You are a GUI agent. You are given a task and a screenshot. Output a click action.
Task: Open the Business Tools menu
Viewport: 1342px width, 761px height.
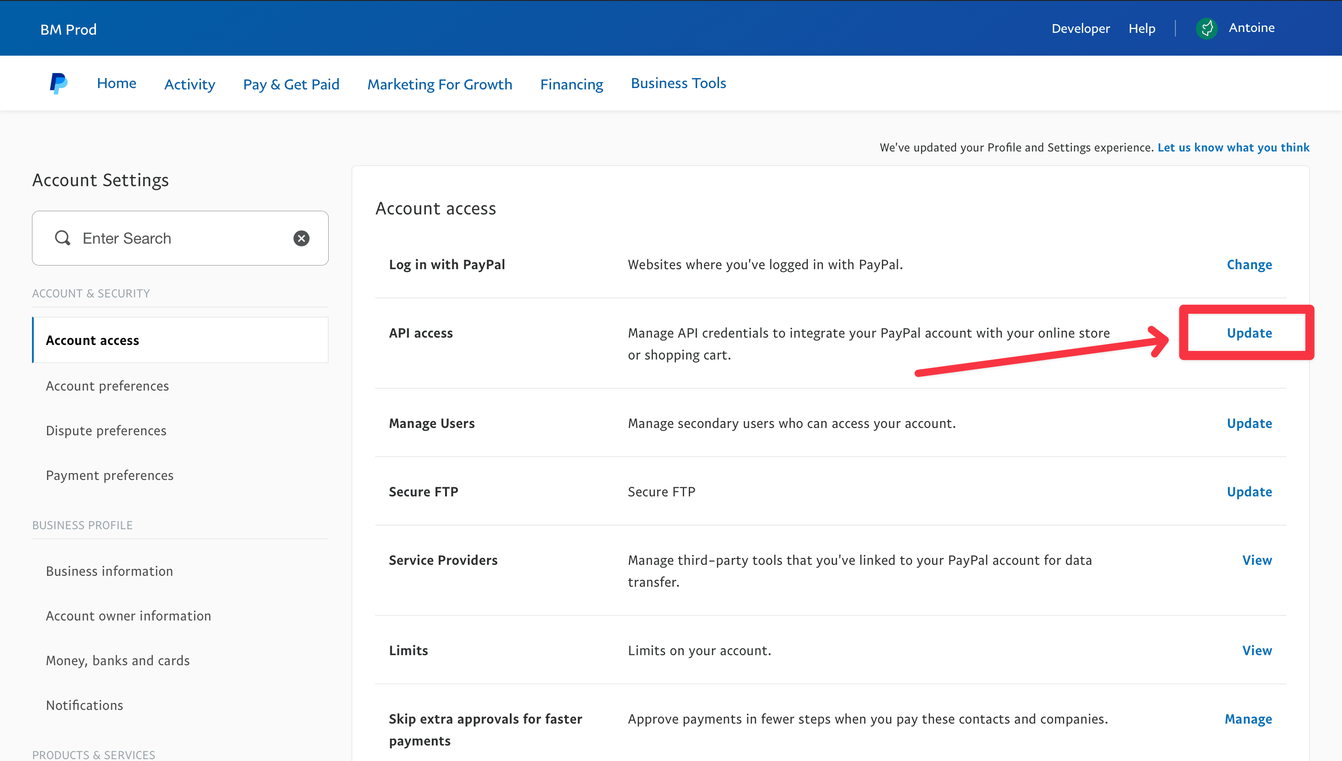coord(678,83)
